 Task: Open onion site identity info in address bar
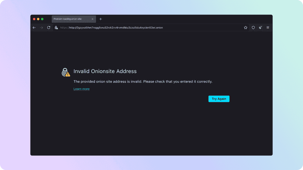click(56, 28)
